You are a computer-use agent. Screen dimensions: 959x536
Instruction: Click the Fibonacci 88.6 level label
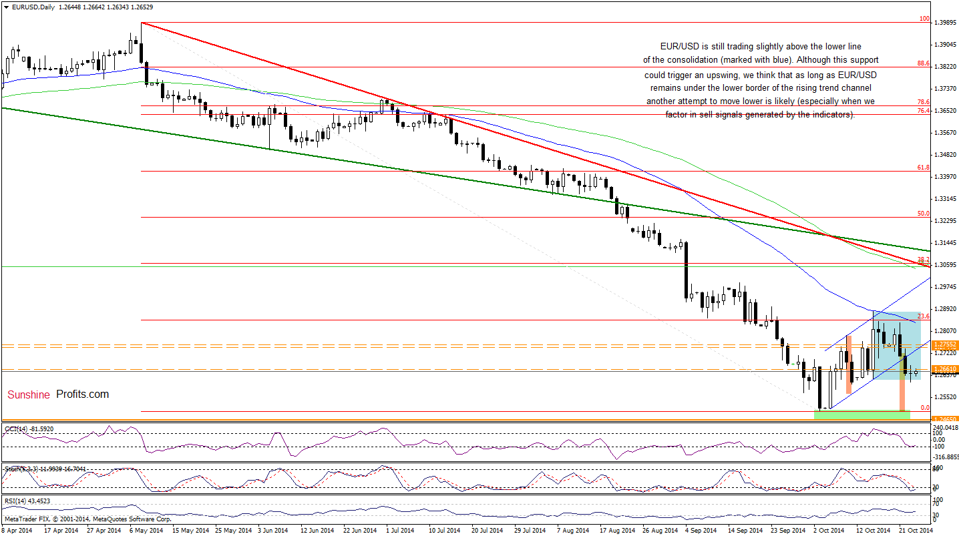click(x=923, y=63)
